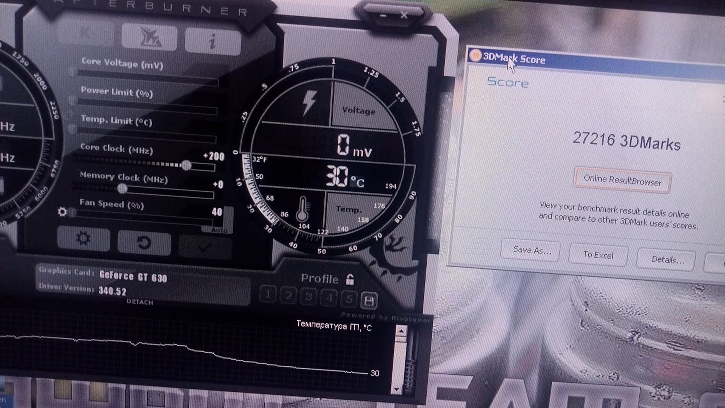Screen dimensions: 725x408
Task: Click the Fan Speed slider track
Action: click(142, 217)
